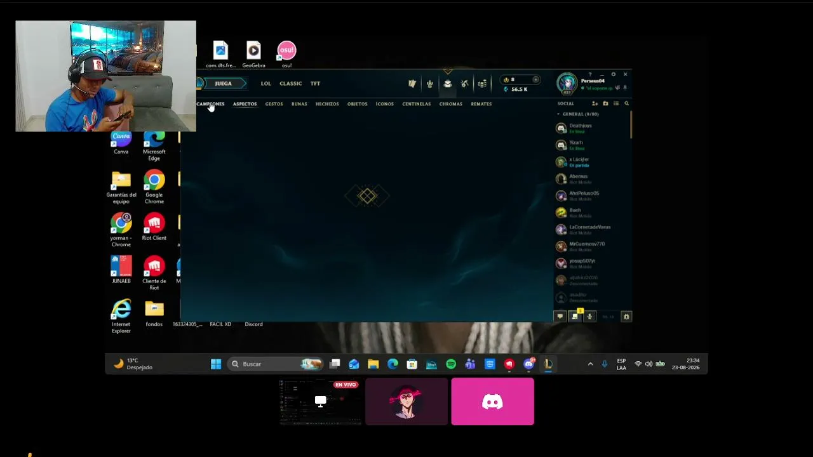Click the add friend icon in Social
This screenshot has width=813, height=457.
tap(595, 103)
